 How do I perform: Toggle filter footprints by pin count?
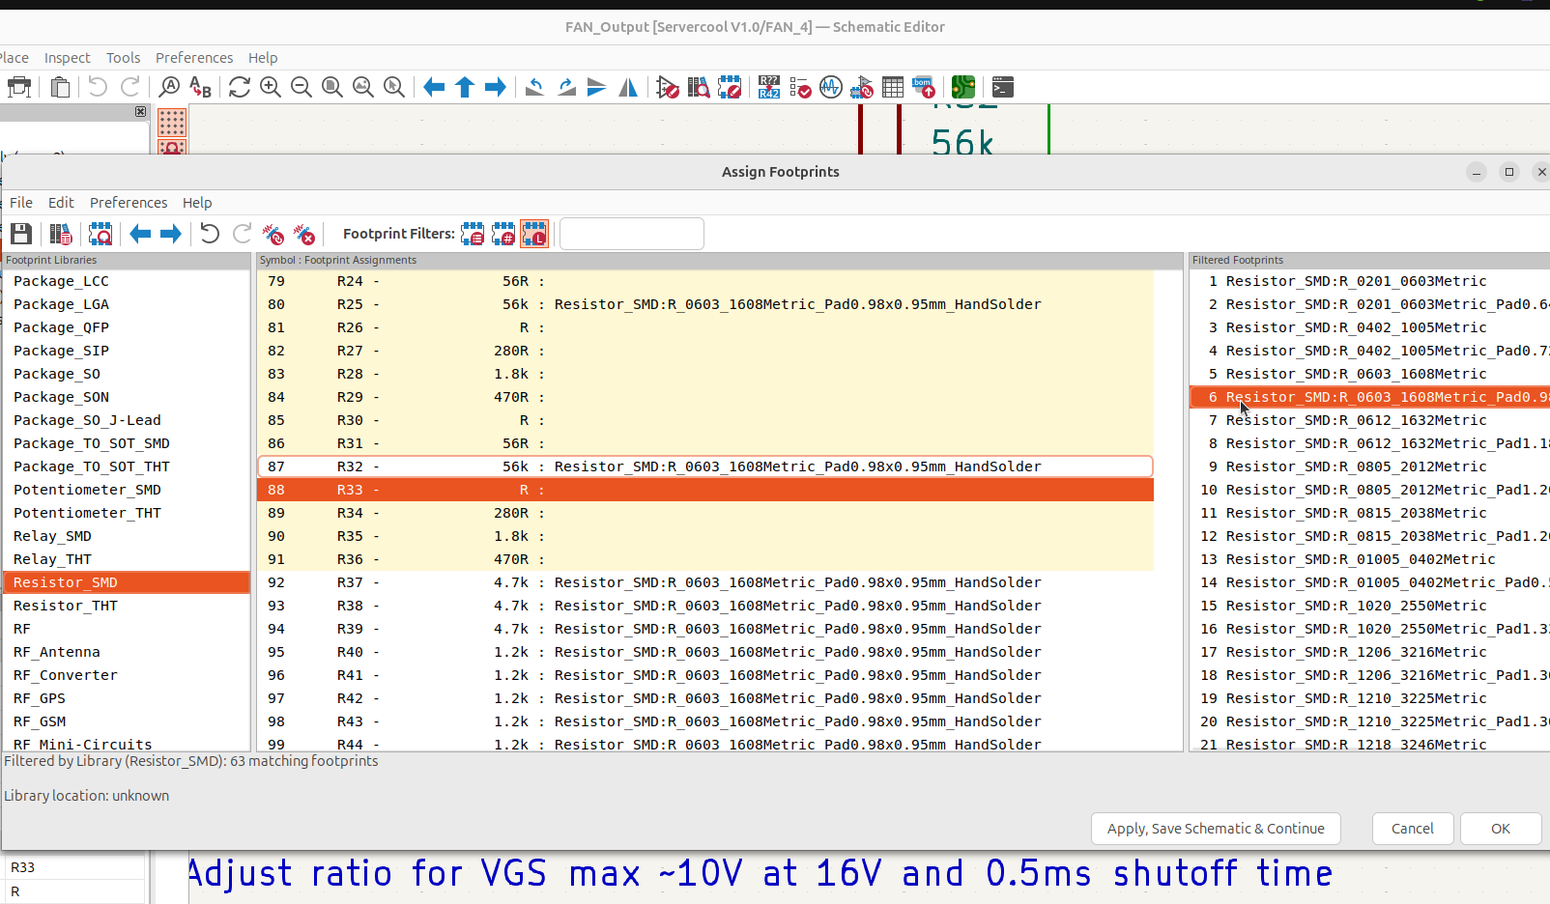pos(503,234)
